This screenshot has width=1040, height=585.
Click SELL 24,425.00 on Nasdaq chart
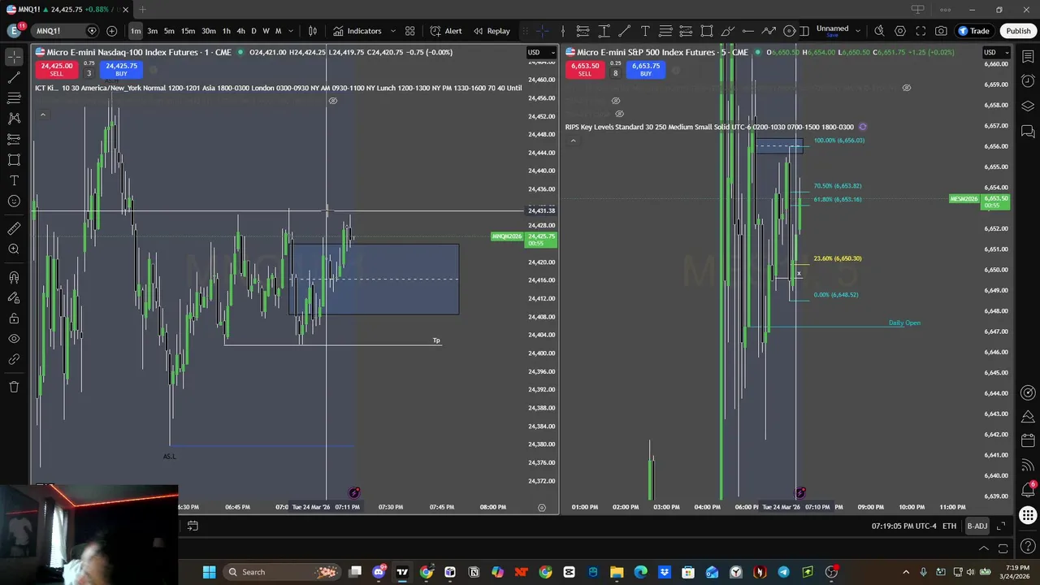coord(56,69)
